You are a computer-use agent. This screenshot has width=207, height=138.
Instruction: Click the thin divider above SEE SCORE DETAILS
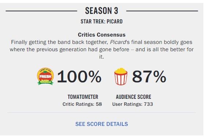pos(101,113)
